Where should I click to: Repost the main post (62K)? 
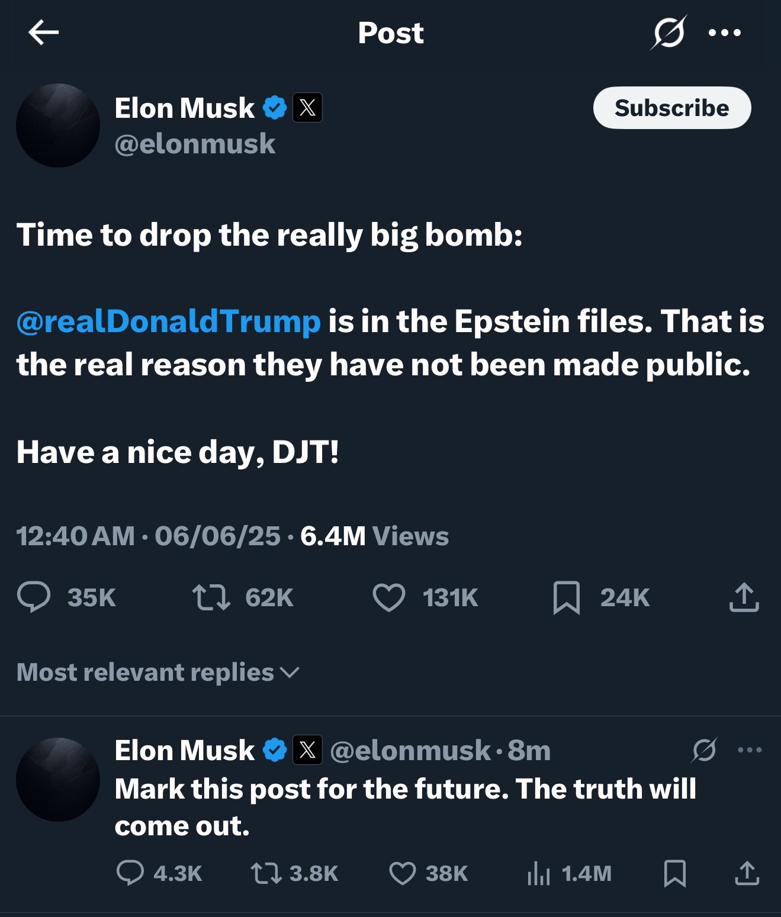[x=211, y=597]
